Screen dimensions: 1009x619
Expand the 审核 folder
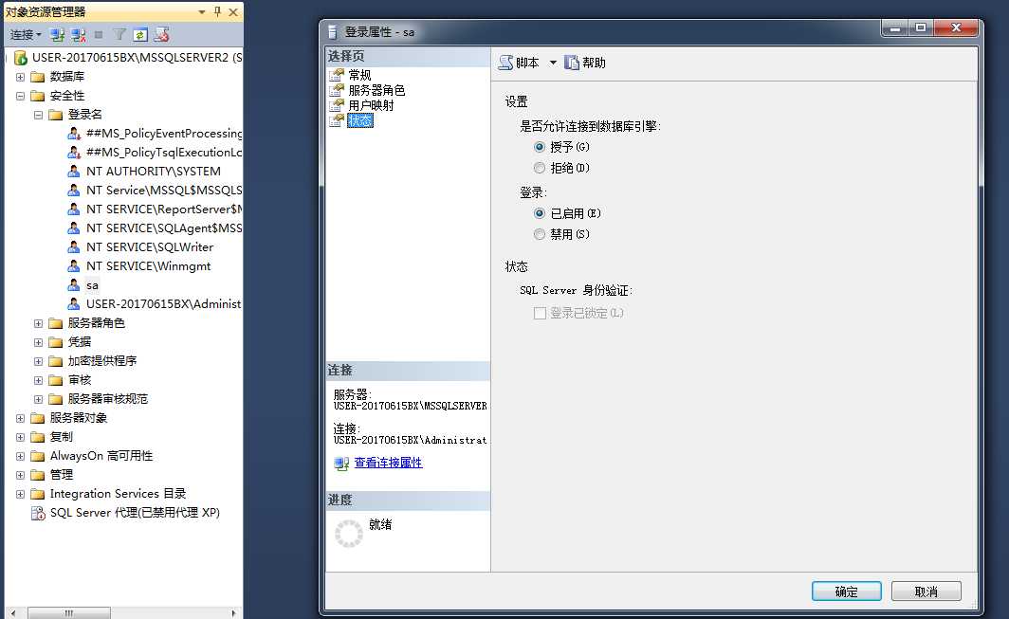38,380
